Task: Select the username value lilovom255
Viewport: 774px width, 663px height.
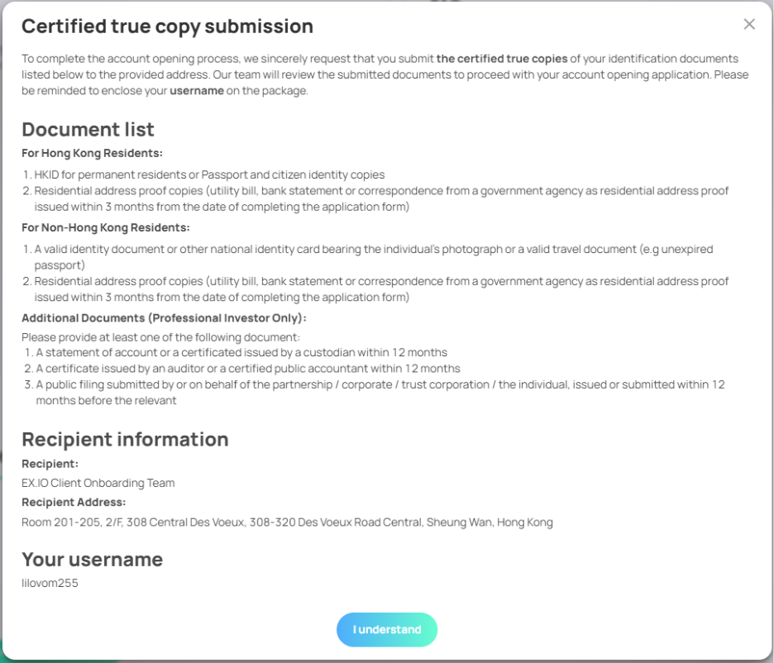Action: [50, 584]
